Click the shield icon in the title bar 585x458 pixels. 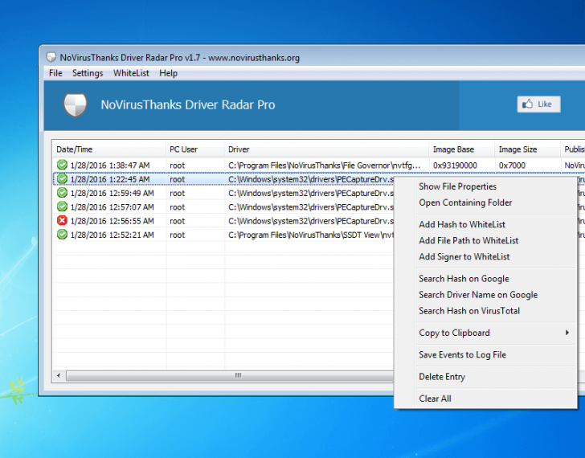tap(51, 57)
